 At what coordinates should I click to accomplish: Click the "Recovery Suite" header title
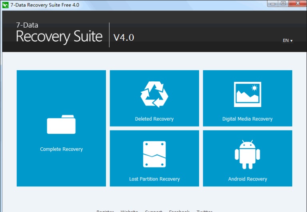[x=59, y=37]
